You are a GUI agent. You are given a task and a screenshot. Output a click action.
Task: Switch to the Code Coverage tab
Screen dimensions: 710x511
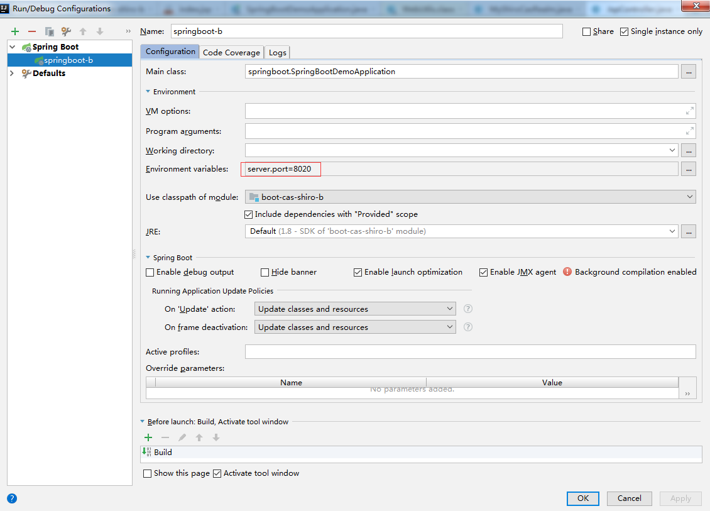coord(232,52)
